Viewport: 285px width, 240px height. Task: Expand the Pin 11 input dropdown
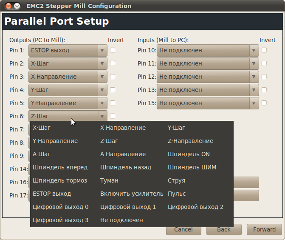click(x=208, y=63)
